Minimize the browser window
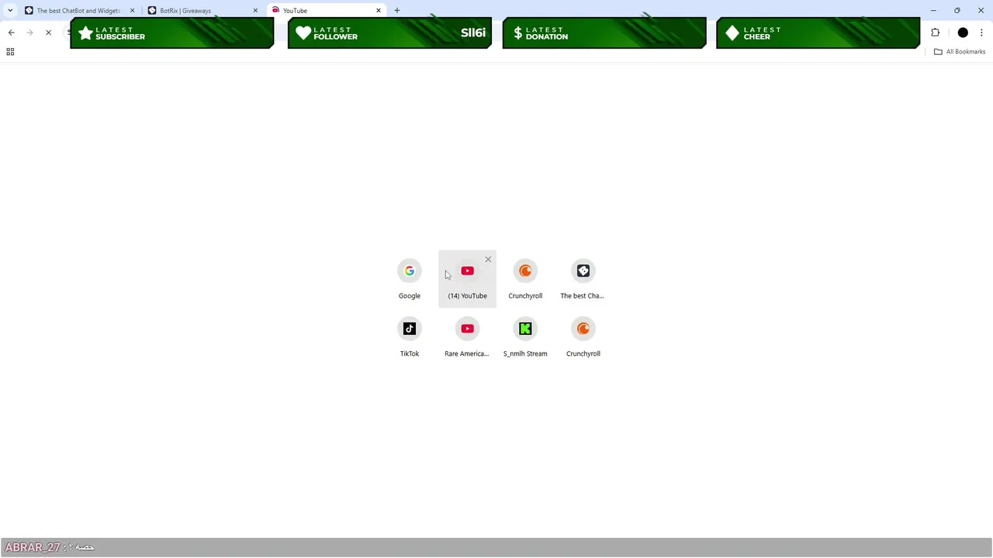This screenshot has height=558, width=993. point(933,10)
